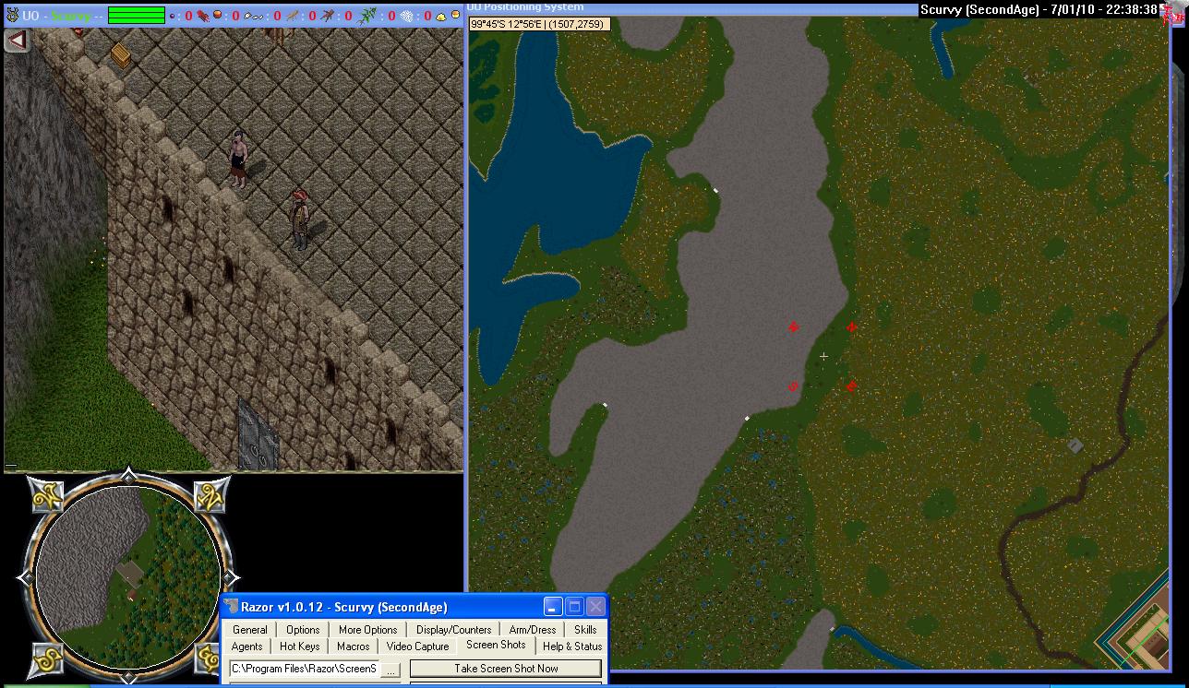Click the grey house marker on the map

point(1075,446)
